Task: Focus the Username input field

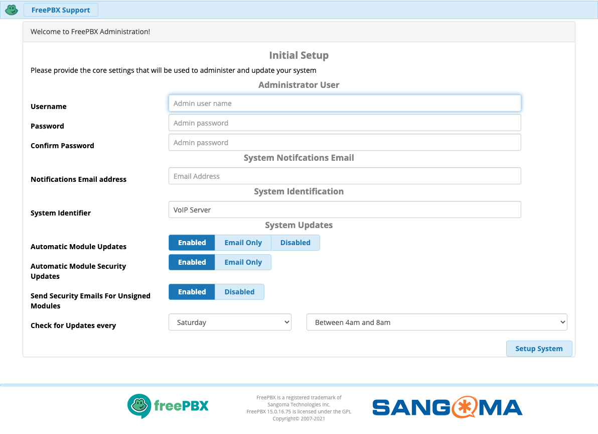Action: pyautogui.click(x=345, y=103)
